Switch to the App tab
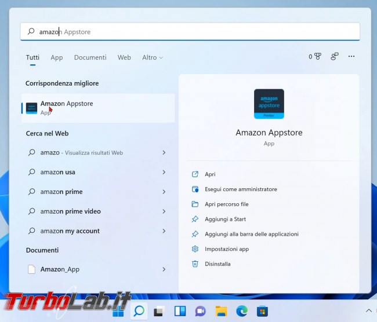377x322 pixels. pyautogui.click(x=56, y=57)
